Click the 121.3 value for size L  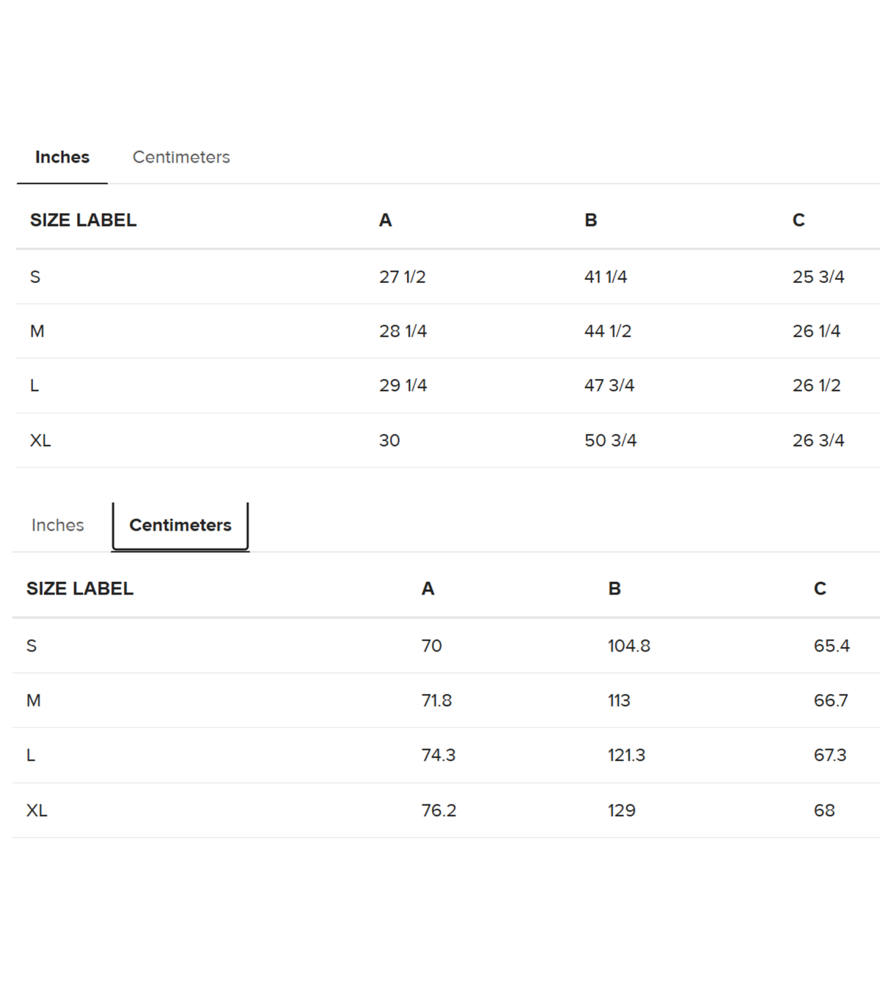[x=626, y=755]
